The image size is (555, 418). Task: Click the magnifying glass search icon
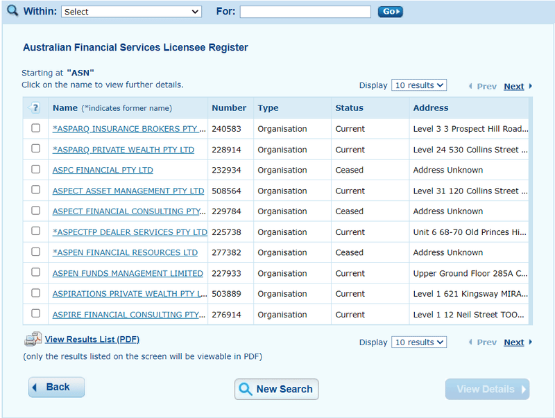point(12,10)
